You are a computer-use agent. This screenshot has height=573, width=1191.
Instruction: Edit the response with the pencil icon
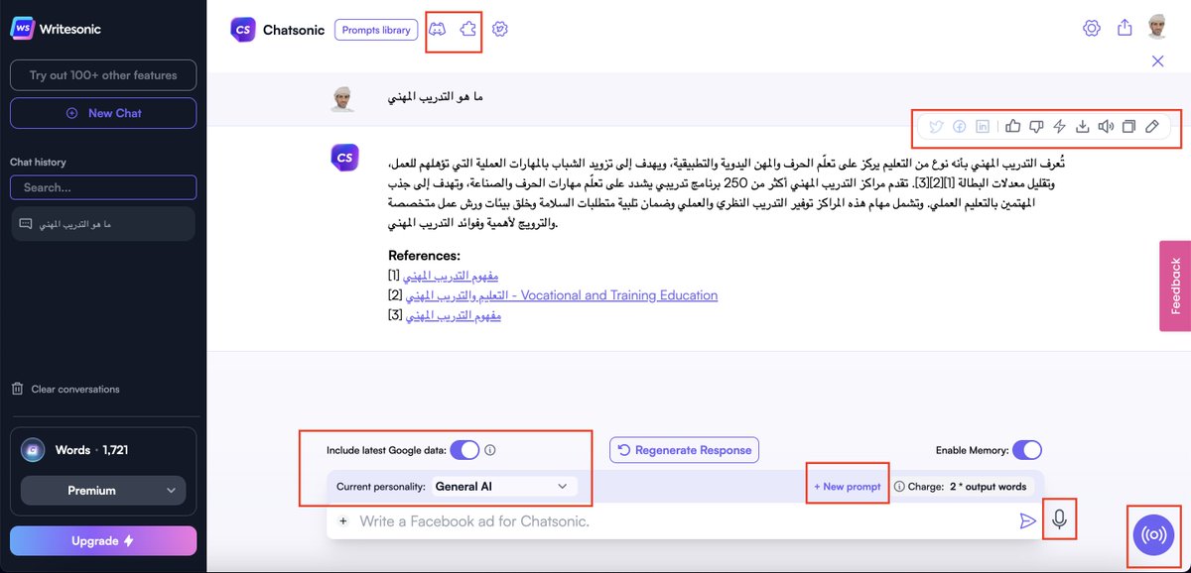(x=1151, y=126)
